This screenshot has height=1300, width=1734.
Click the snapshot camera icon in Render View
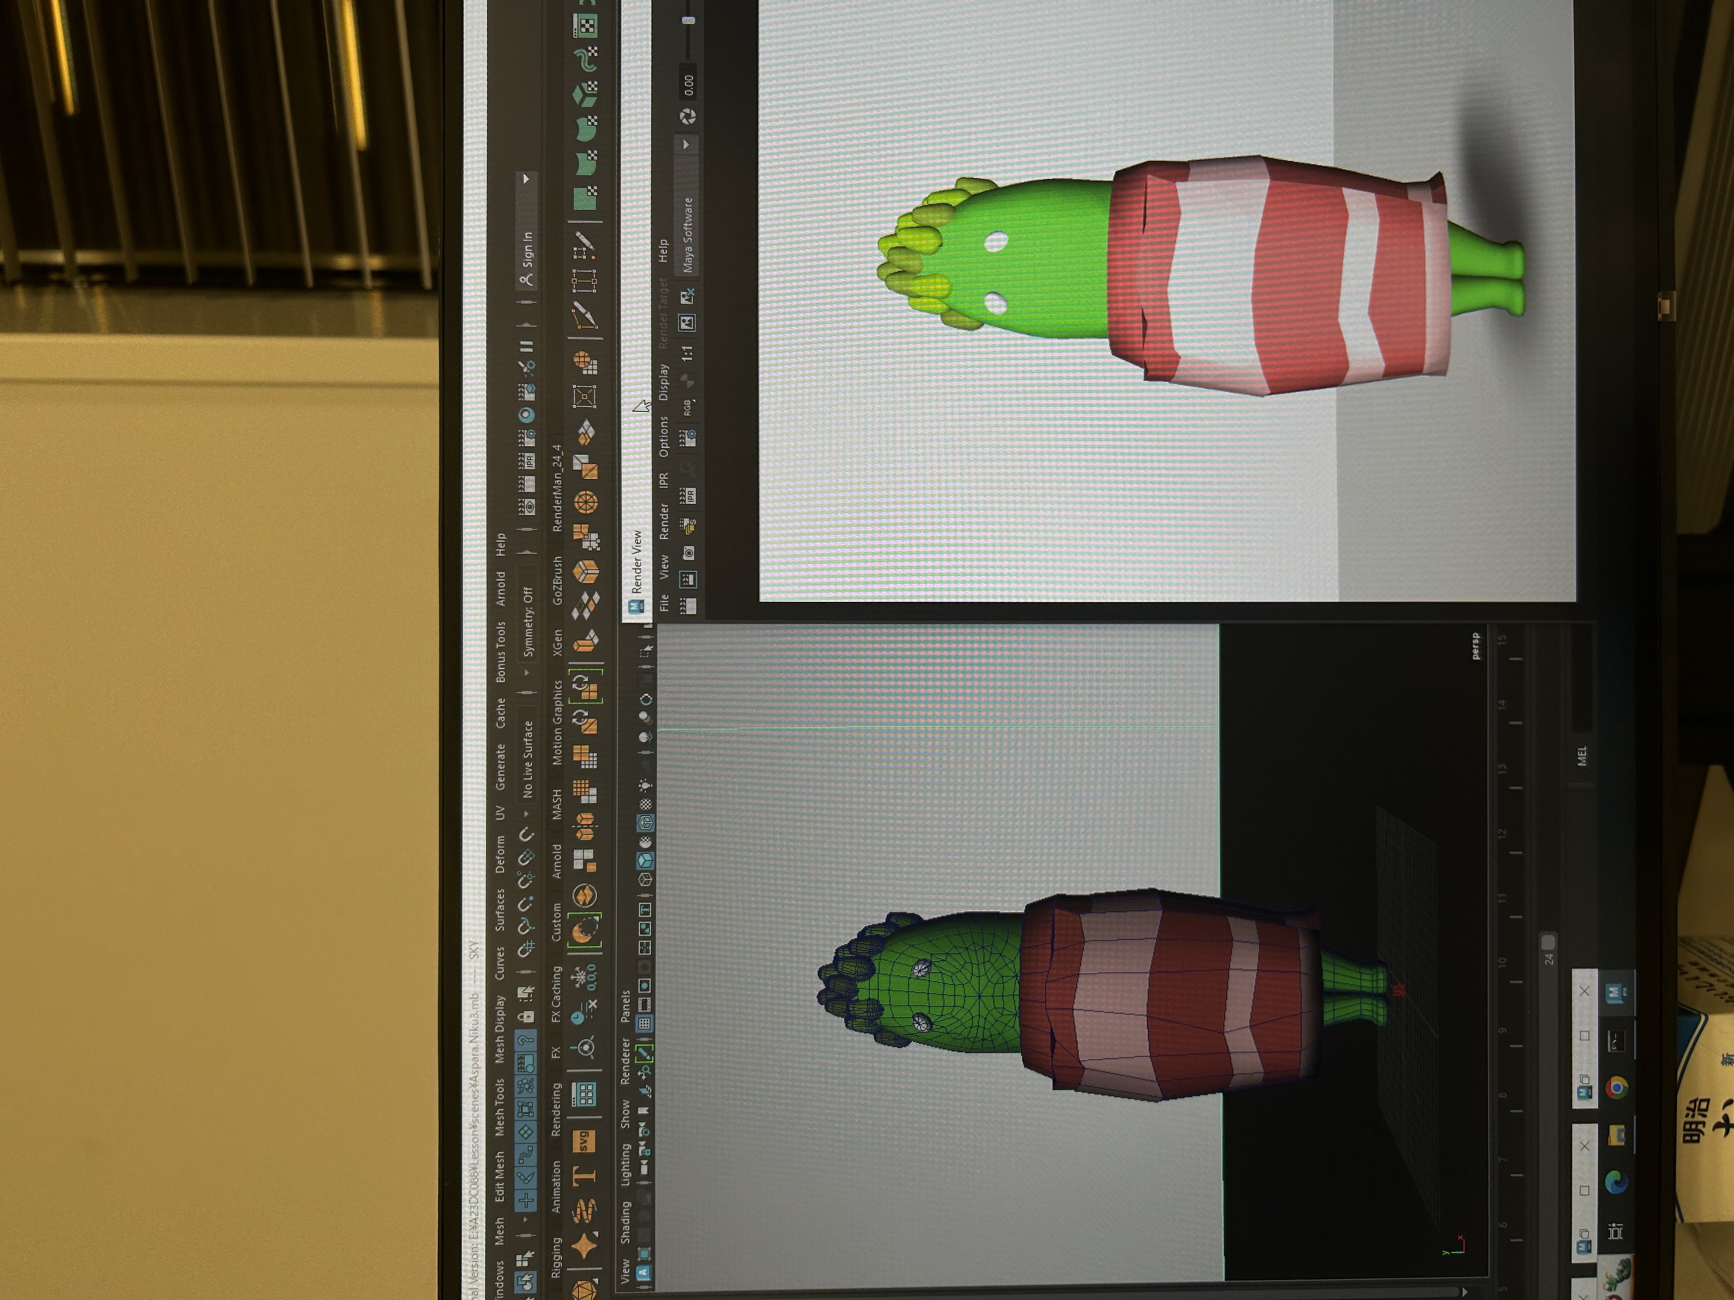point(689,553)
